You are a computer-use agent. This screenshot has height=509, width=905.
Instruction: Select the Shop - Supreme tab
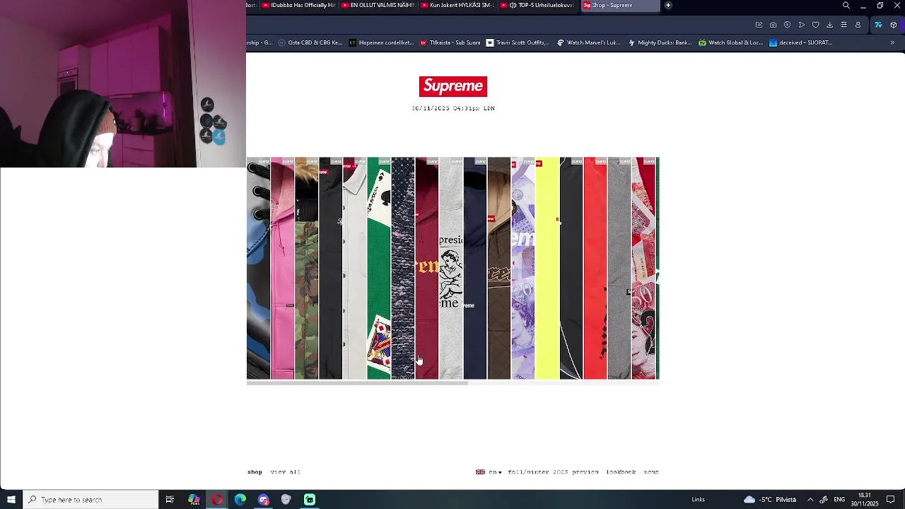point(620,6)
